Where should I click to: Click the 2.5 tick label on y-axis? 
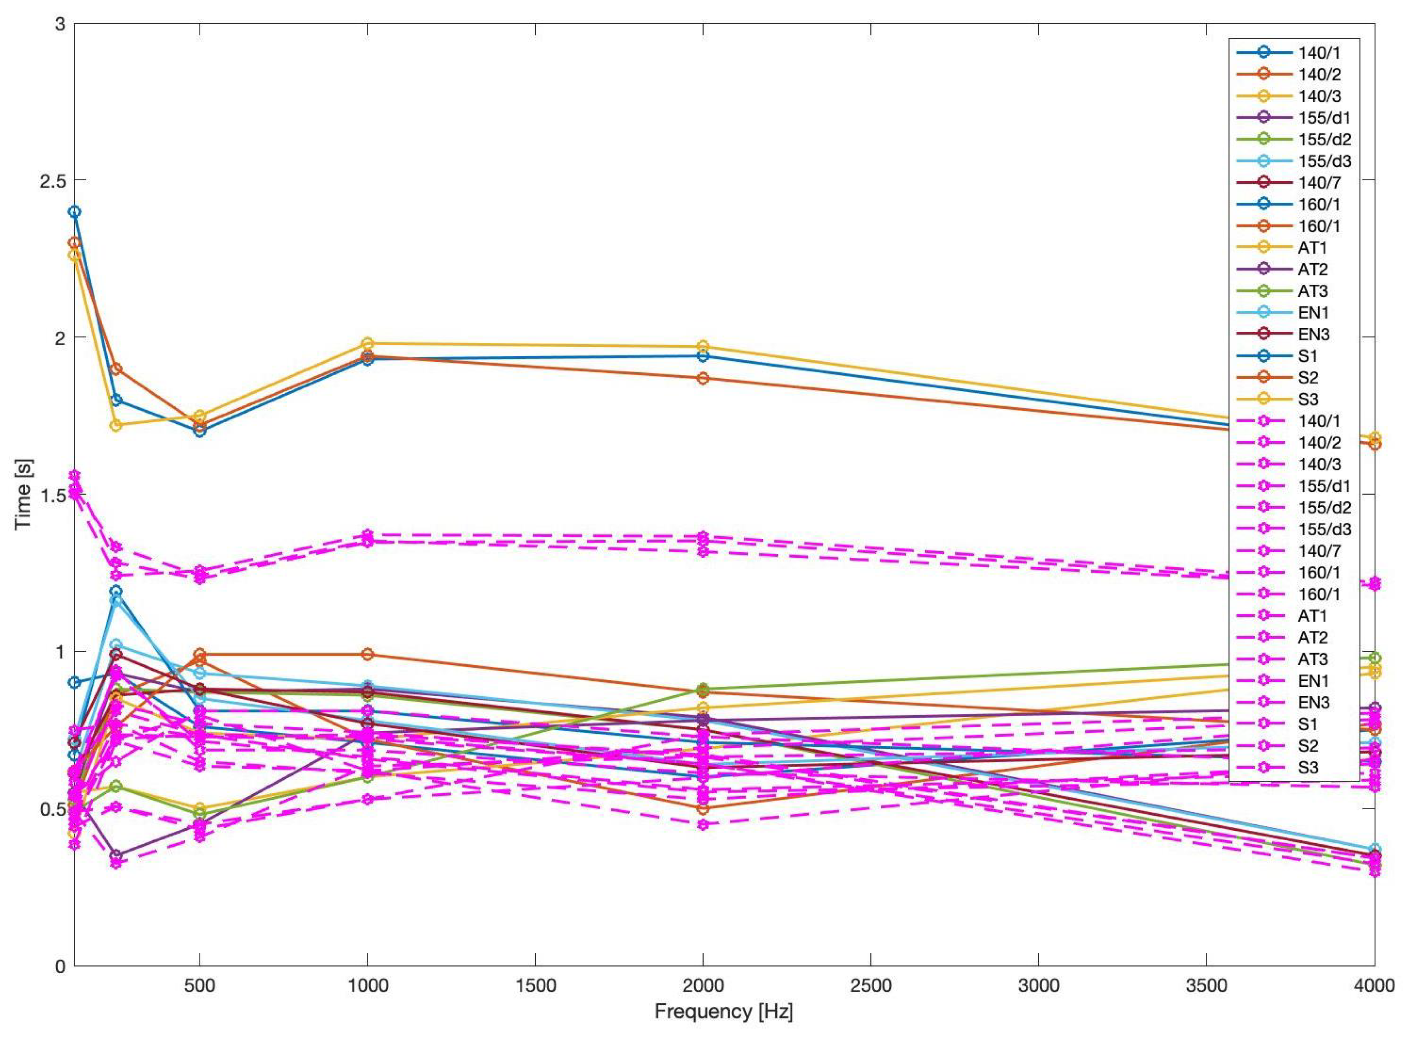click(x=53, y=181)
